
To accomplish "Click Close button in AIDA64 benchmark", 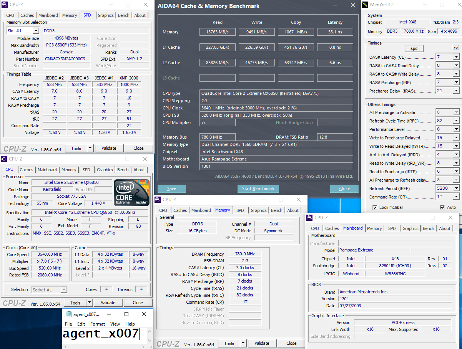I will pos(344,189).
